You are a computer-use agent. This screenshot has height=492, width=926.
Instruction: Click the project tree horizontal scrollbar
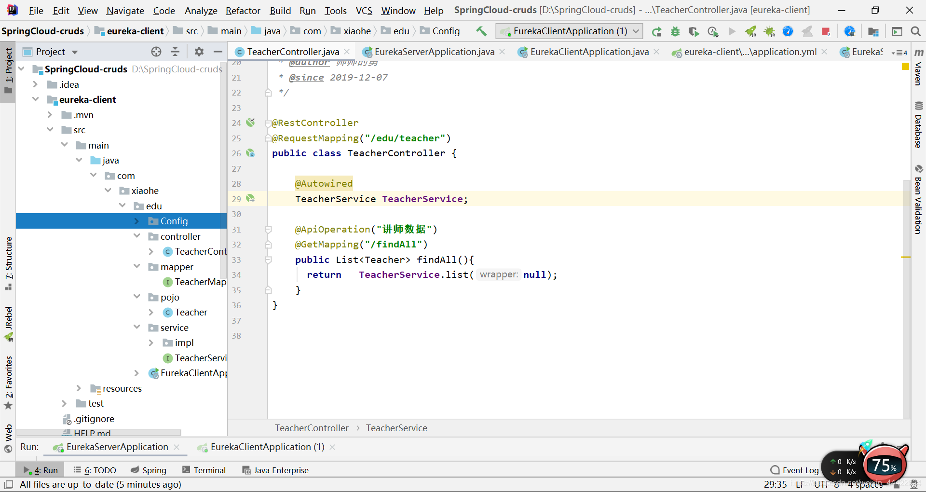tap(99, 433)
